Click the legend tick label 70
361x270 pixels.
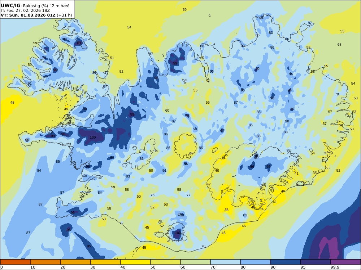(213, 267)
